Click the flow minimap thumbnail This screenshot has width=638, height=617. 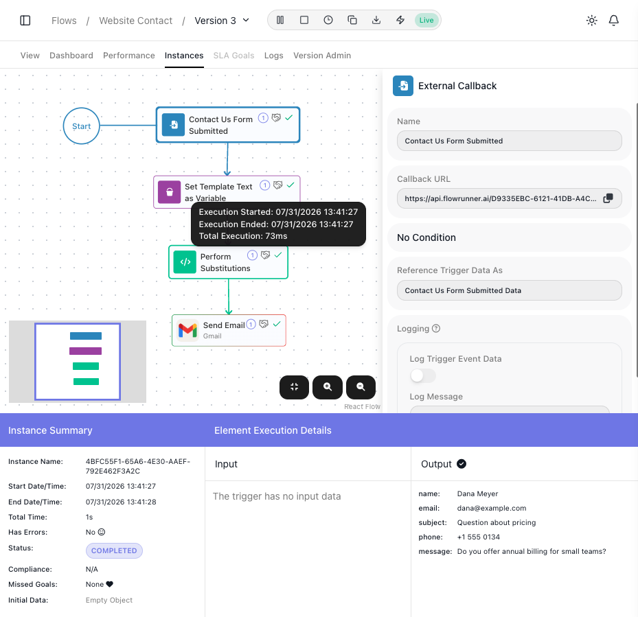78,362
